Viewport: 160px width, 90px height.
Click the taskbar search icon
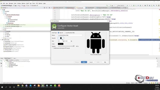tap(6, 87)
